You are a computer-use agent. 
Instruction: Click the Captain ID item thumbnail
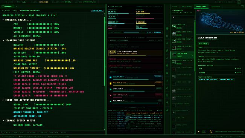174,26
